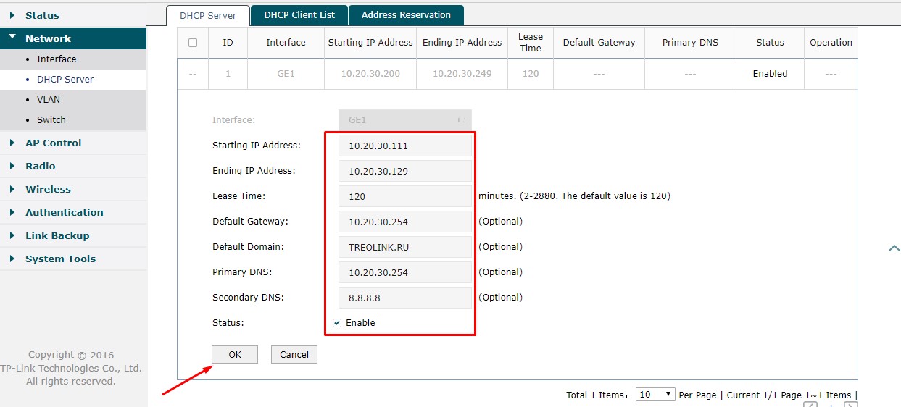The height and width of the screenshot is (407, 901).
Task: Click the upward chevron at right edge
Action: [x=894, y=248]
